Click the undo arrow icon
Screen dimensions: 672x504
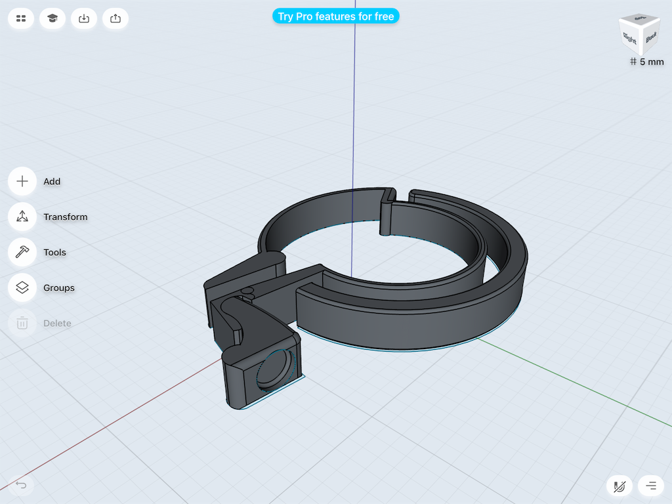point(21,485)
